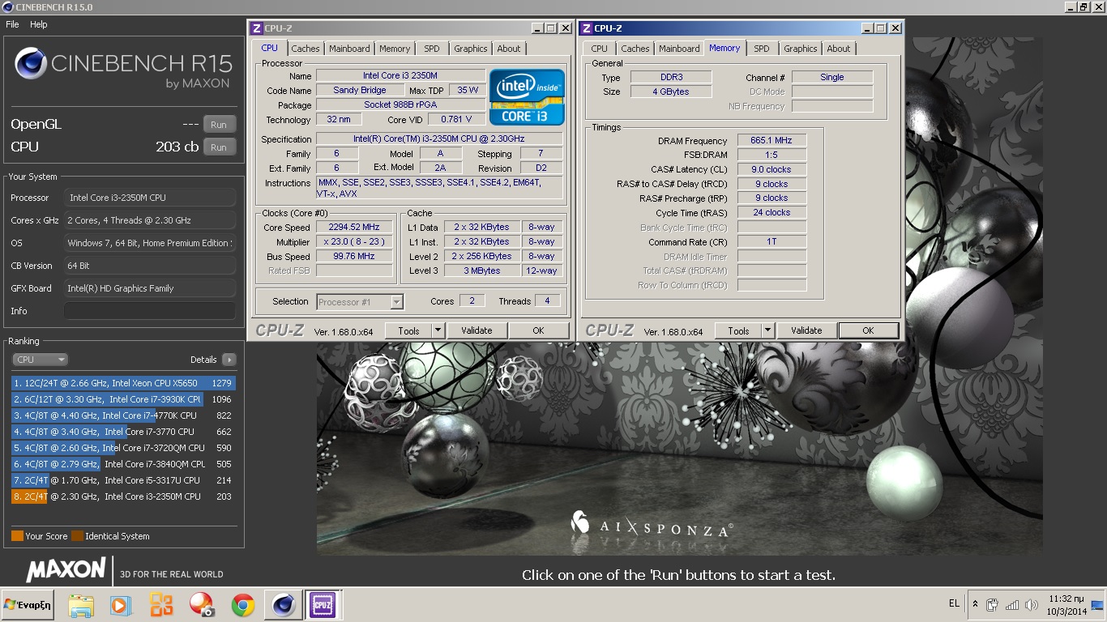This screenshot has width=1107, height=622.
Task: Open the orange tiles app on taskbar
Action: click(x=160, y=605)
